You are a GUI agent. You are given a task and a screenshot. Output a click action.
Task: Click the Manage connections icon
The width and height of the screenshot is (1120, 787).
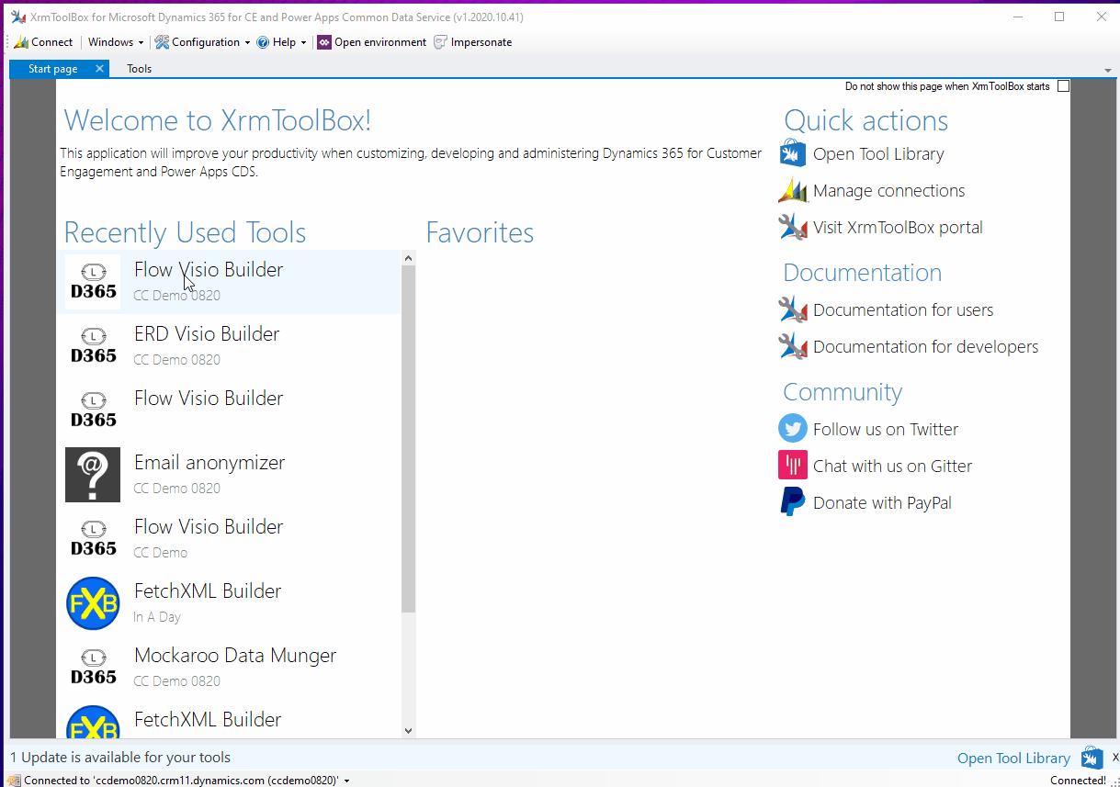(792, 191)
